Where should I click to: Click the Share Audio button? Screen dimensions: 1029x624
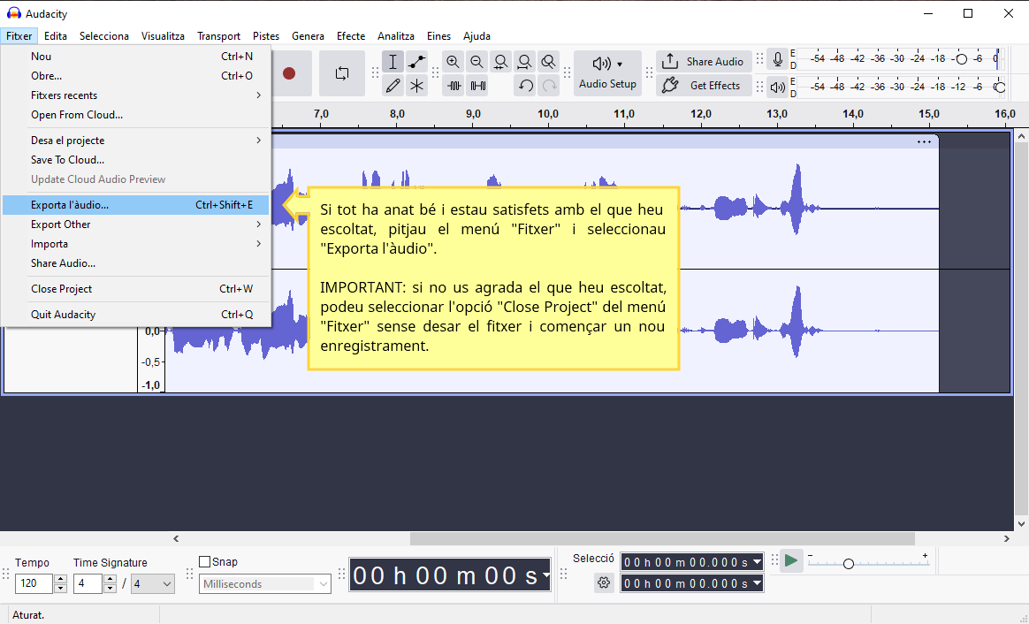(704, 62)
